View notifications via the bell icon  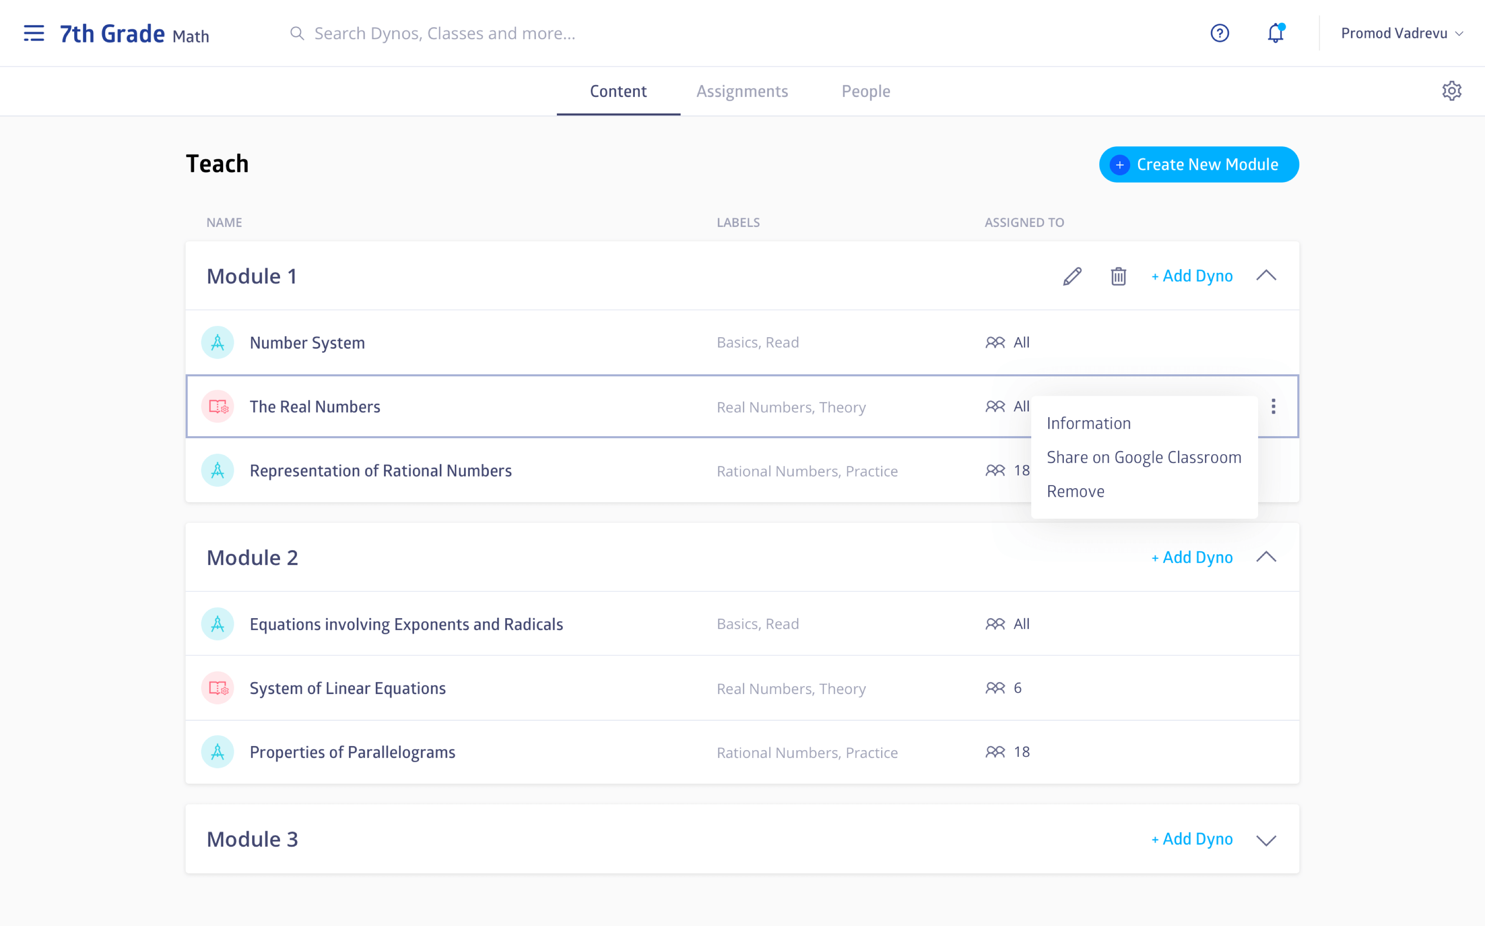click(1275, 33)
